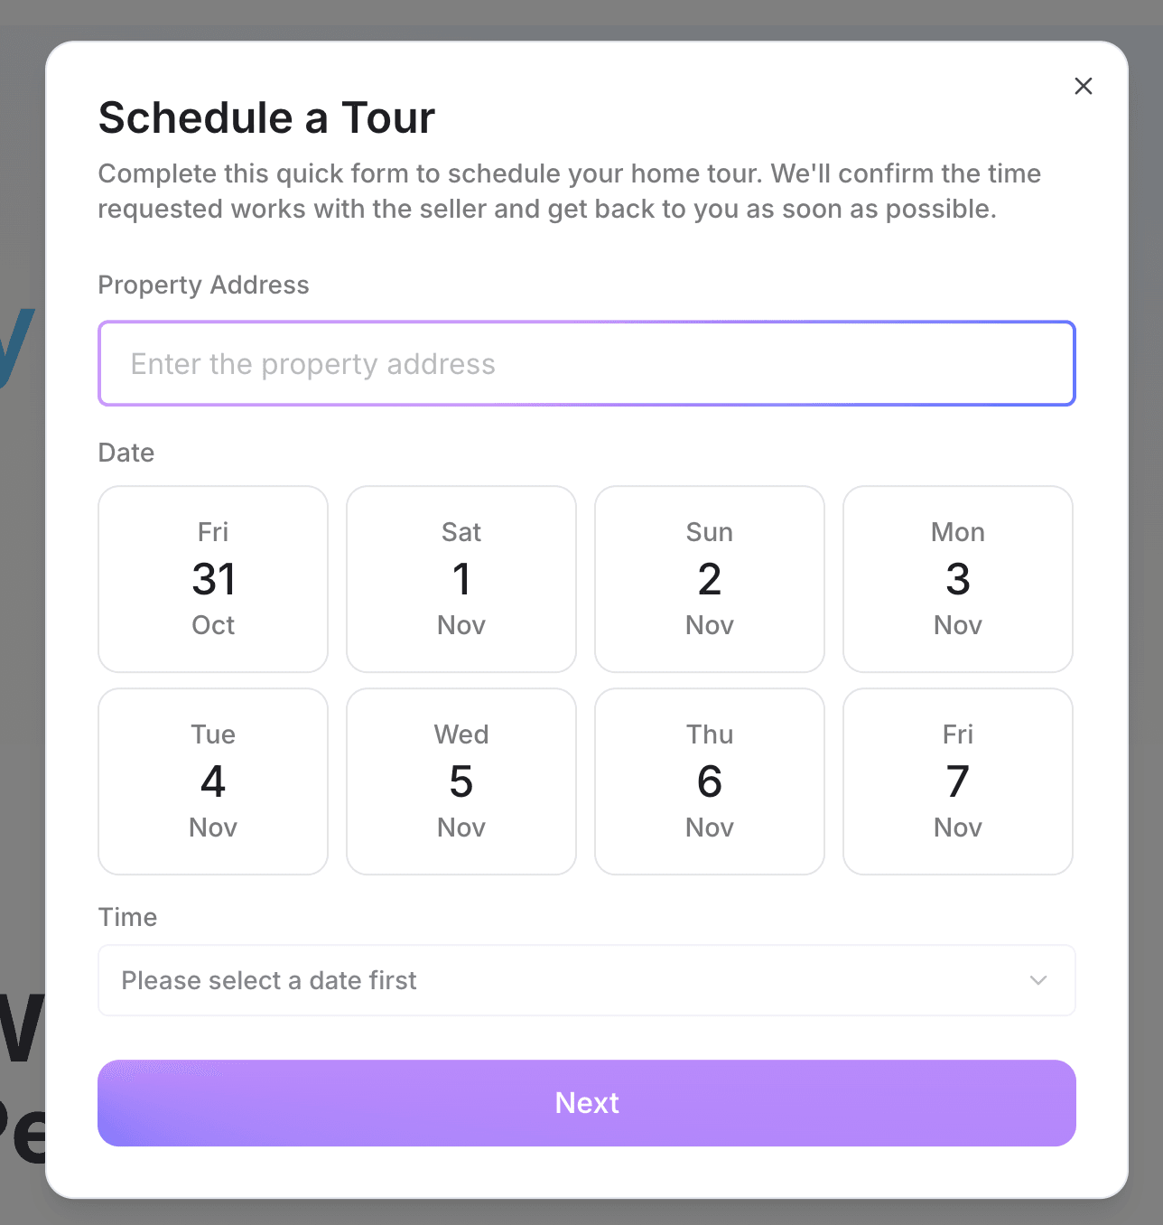Select Saturday November 1 as tour date
The height and width of the screenshot is (1225, 1163).
(x=461, y=579)
